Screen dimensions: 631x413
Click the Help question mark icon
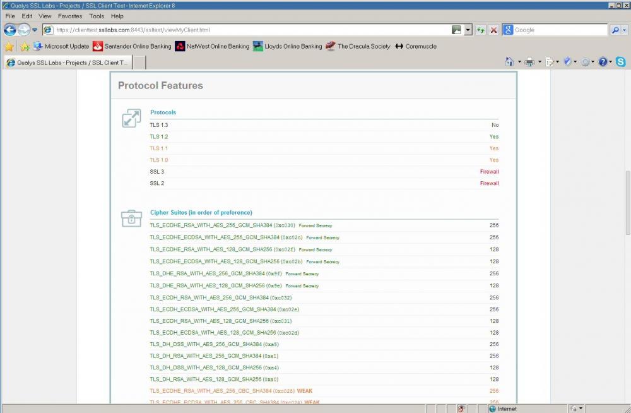[x=603, y=62]
